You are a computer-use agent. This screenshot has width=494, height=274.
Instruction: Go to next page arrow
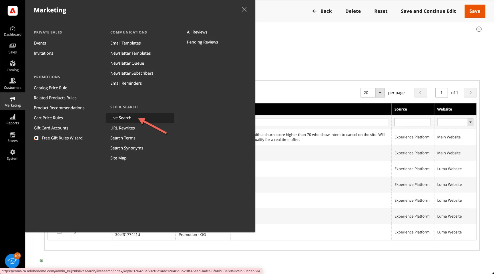pyautogui.click(x=470, y=93)
